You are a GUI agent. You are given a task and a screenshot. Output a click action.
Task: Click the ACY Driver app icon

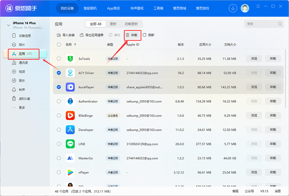(70, 73)
